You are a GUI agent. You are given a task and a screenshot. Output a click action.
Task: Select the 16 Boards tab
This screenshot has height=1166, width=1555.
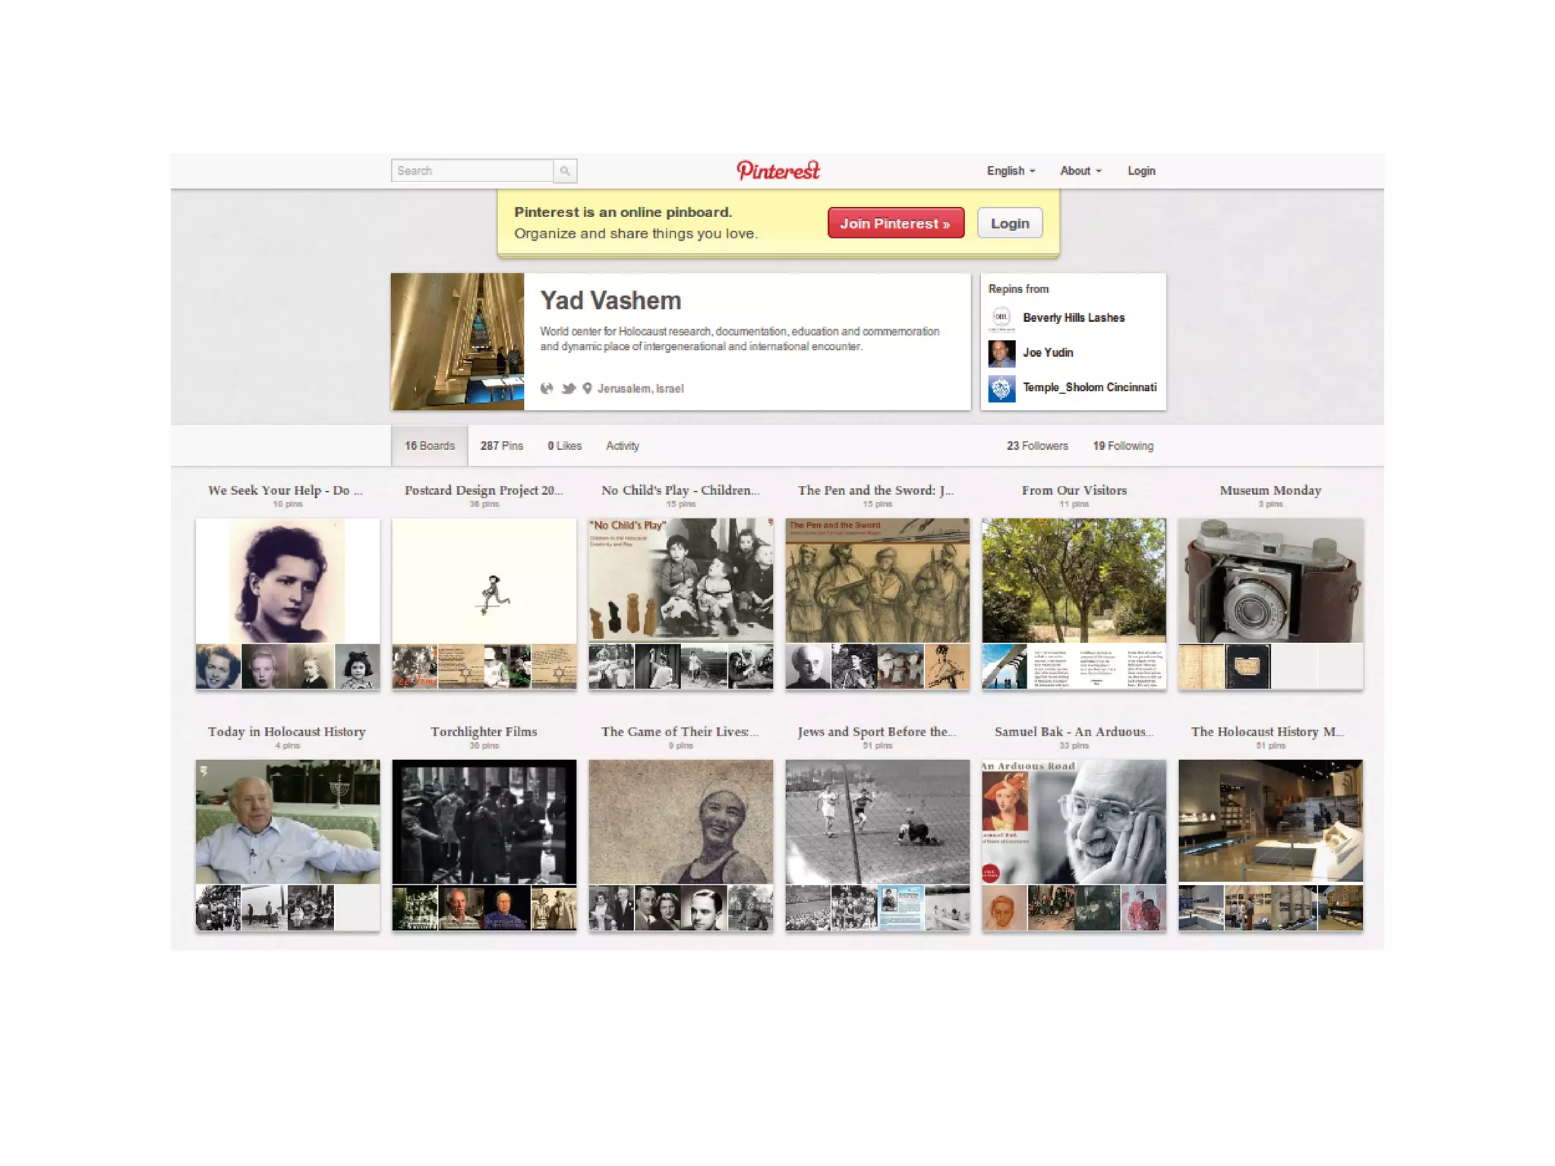[x=430, y=446]
